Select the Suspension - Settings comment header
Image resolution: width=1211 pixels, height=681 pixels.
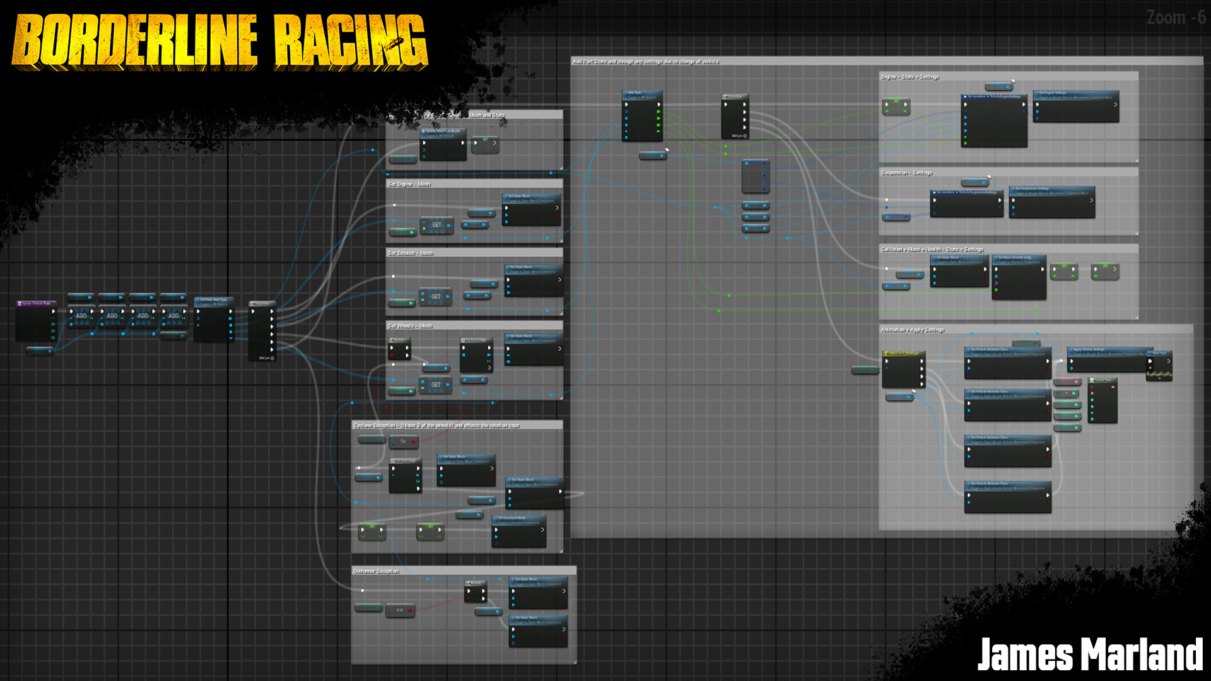point(1009,173)
